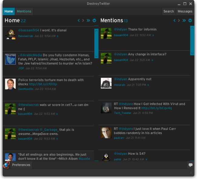Viewport: 197px width, 179px height.
Task: Open @bassam904 mention in thewisecrab tweet
Action: point(28,30)
